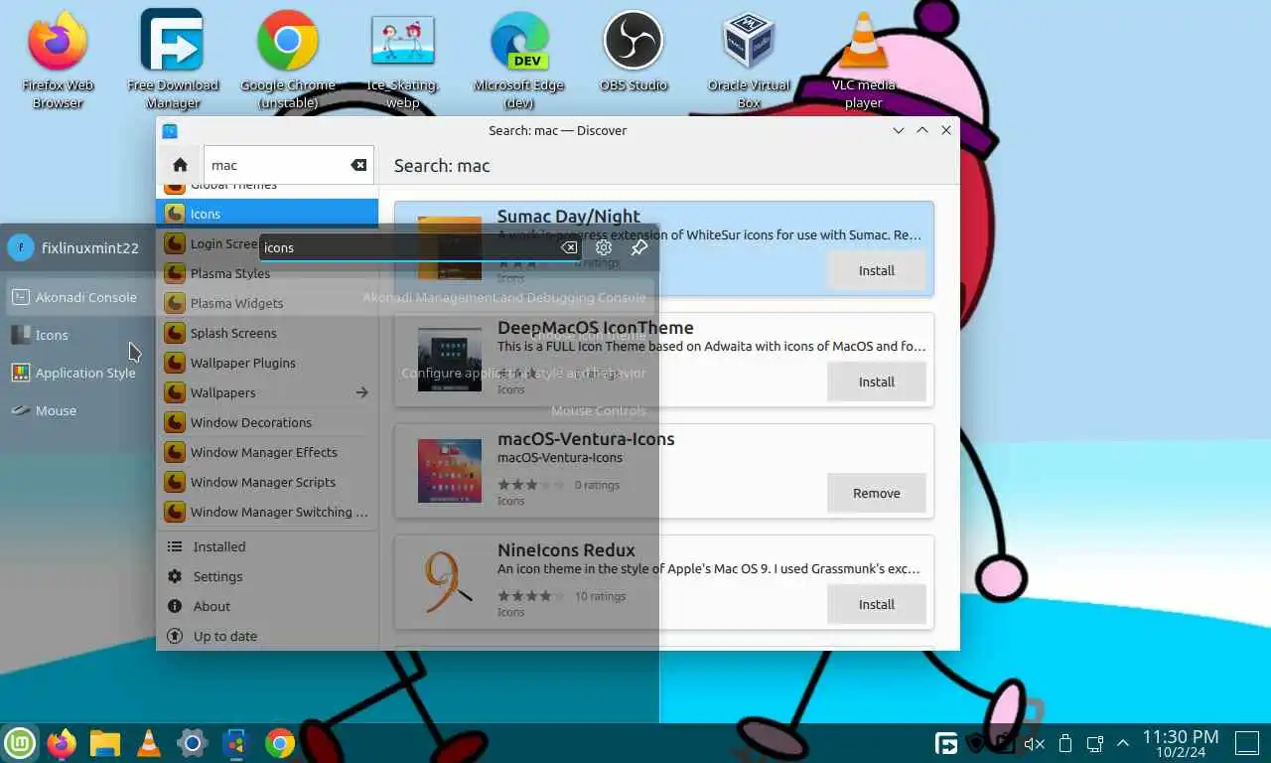This screenshot has width=1271, height=763.
Task: Remove the macOS-Ventura-Icons theme
Action: point(876,493)
